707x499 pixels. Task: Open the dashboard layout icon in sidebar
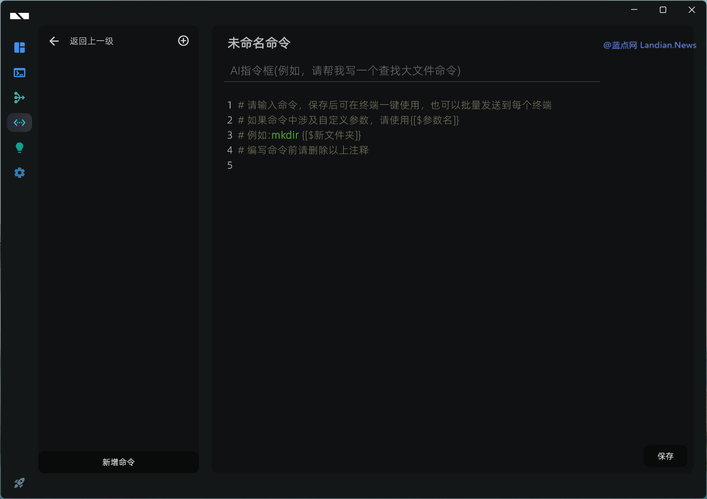coord(19,48)
